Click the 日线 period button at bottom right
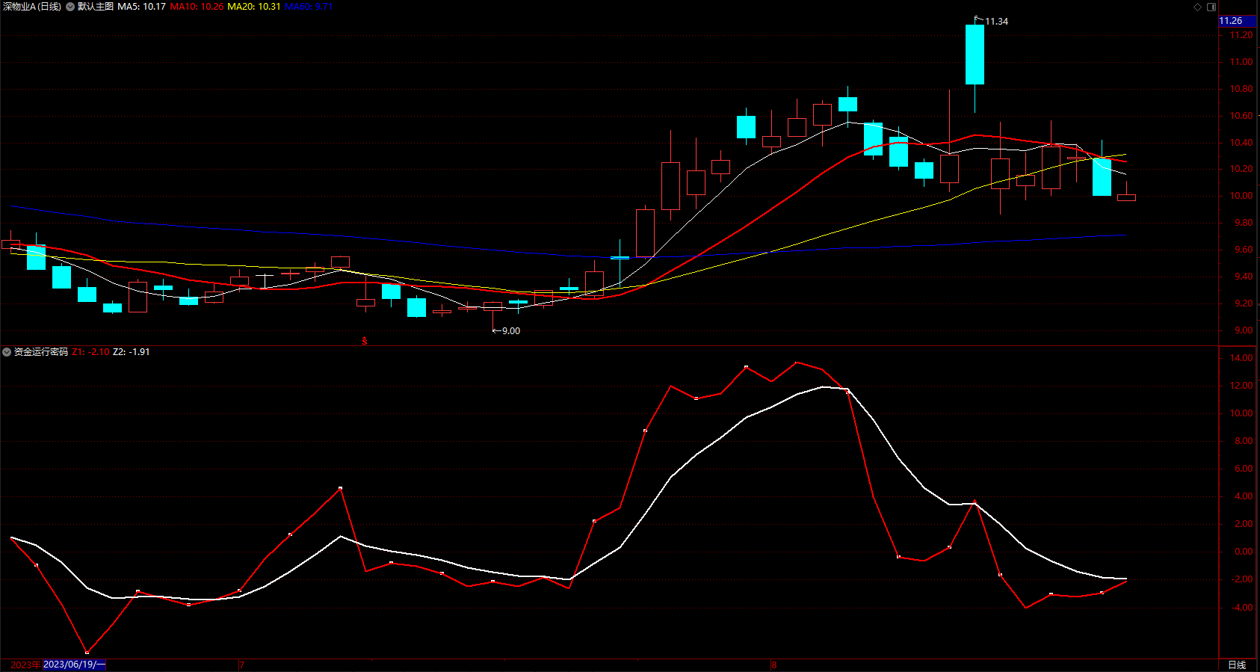This screenshot has height=672, width=1260. [x=1238, y=665]
